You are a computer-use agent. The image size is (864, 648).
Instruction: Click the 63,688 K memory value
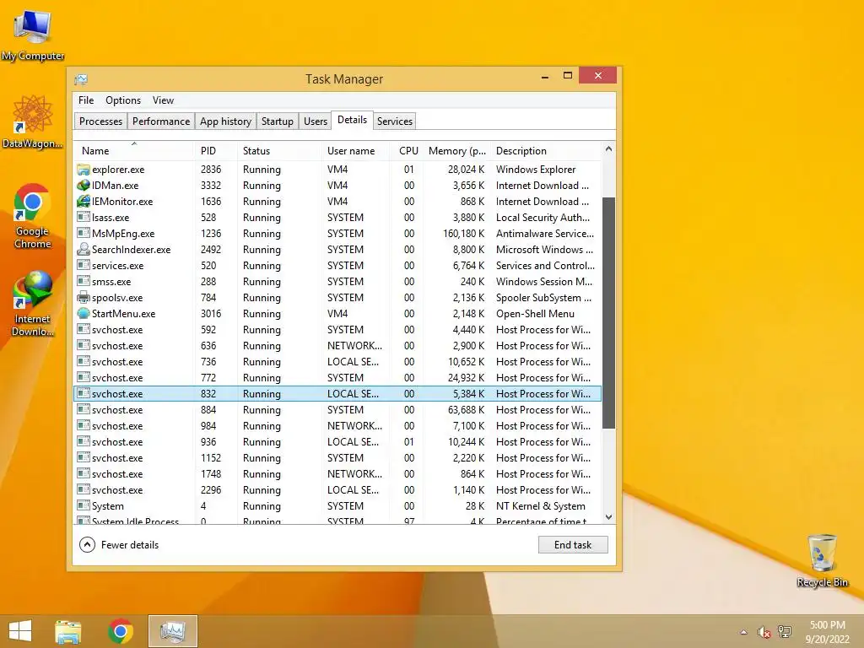pyautogui.click(x=466, y=409)
